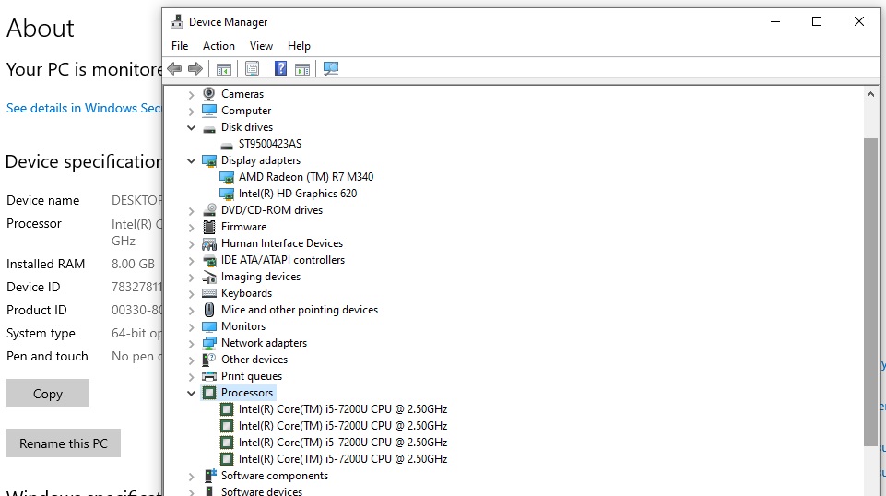This screenshot has width=886, height=496.
Task: Click the Firmware category icon
Action: click(209, 227)
